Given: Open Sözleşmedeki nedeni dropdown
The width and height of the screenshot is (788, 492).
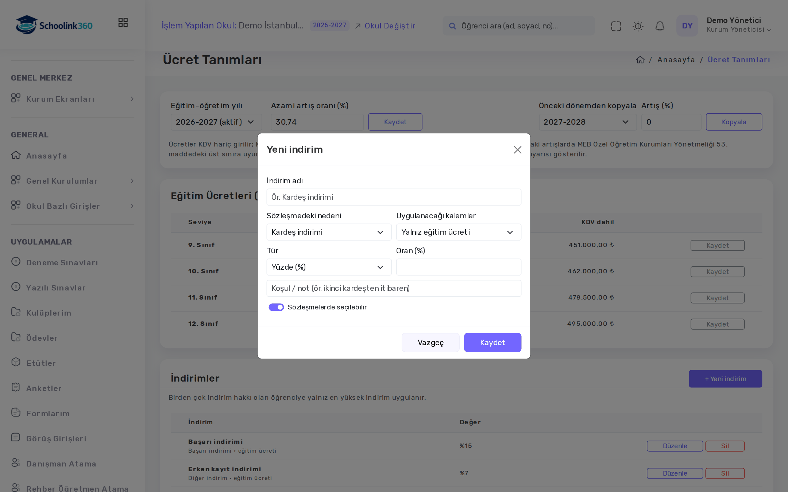Looking at the screenshot, I should pos(329,232).
